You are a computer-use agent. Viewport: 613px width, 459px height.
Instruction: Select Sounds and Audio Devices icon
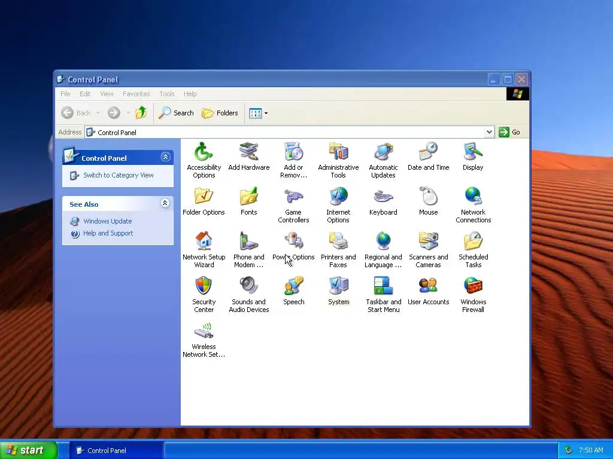tap(248, 286)
